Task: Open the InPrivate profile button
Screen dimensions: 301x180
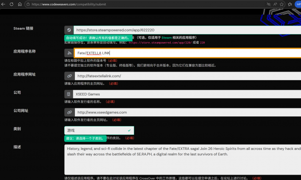Action: [x=298, y=4]
